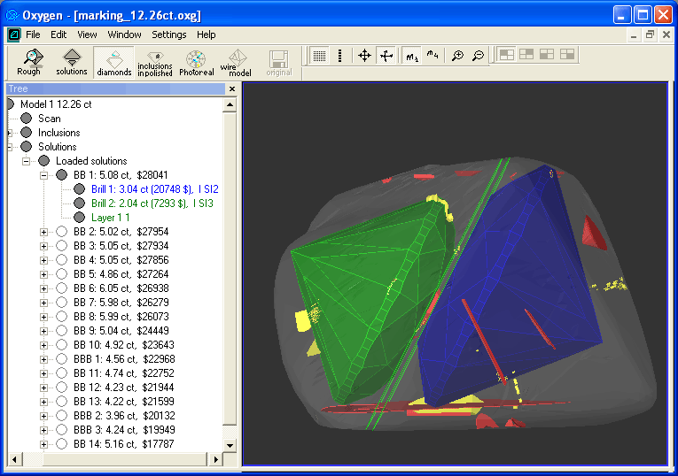Select the BB 6 solution radio circle
The height and width of the screenshot is (476, 678).
coord(61,288)
